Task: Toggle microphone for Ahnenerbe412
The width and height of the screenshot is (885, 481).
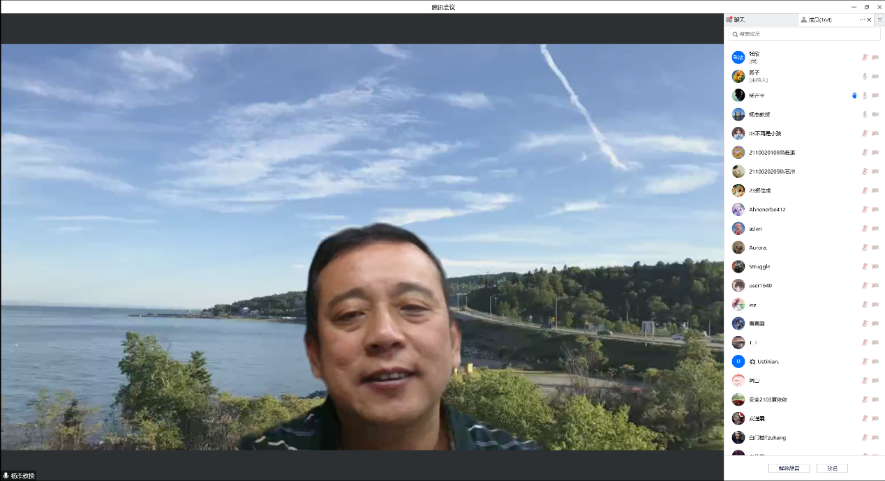Action: pyautogui.click(x=865, y=209)
